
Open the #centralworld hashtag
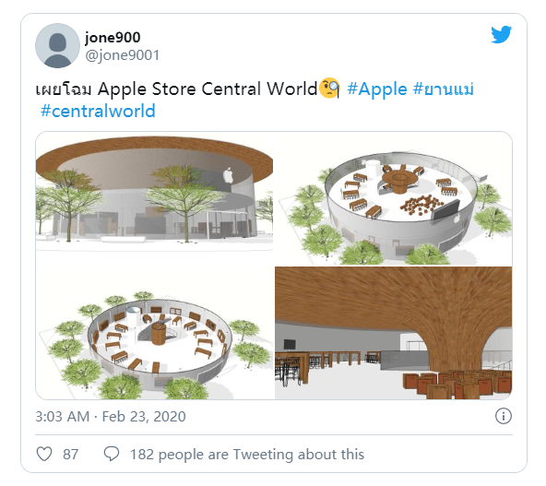(x=98, y=112)
